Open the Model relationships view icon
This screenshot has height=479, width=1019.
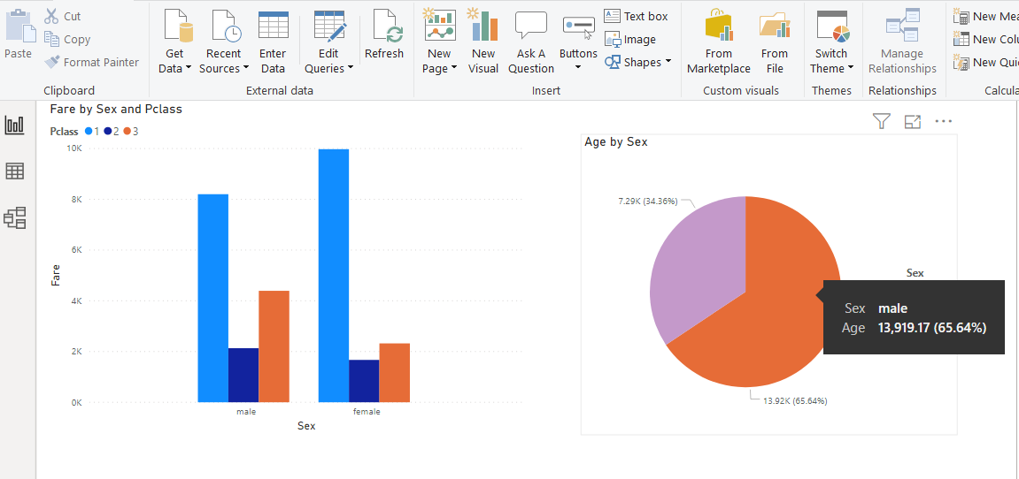pyautogui.click(x=15, y=217)
